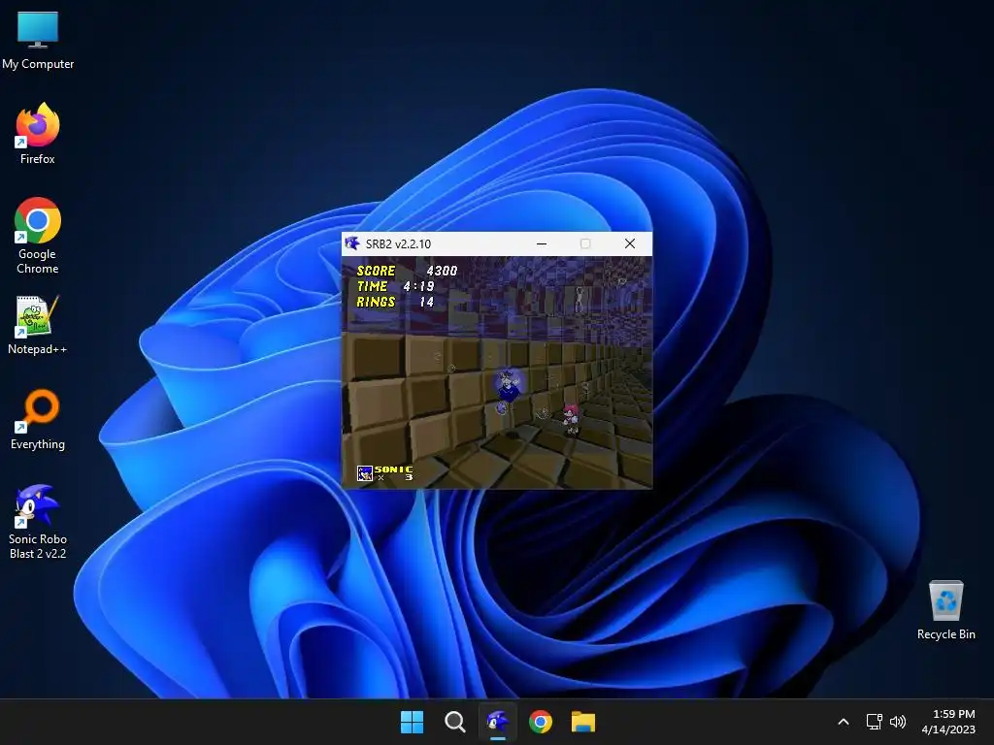The width and height of the screenshot is (994, 745).
Task: Open the My Computer desktop icon
Action: [38, 39]
